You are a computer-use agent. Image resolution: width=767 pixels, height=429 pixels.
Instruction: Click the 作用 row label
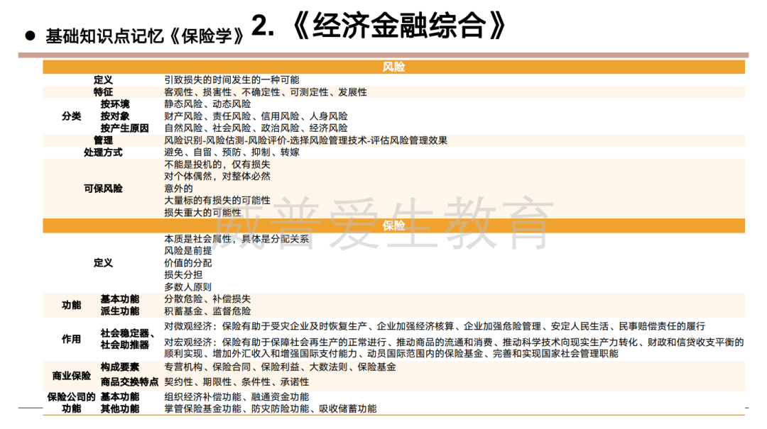(72, 339)
